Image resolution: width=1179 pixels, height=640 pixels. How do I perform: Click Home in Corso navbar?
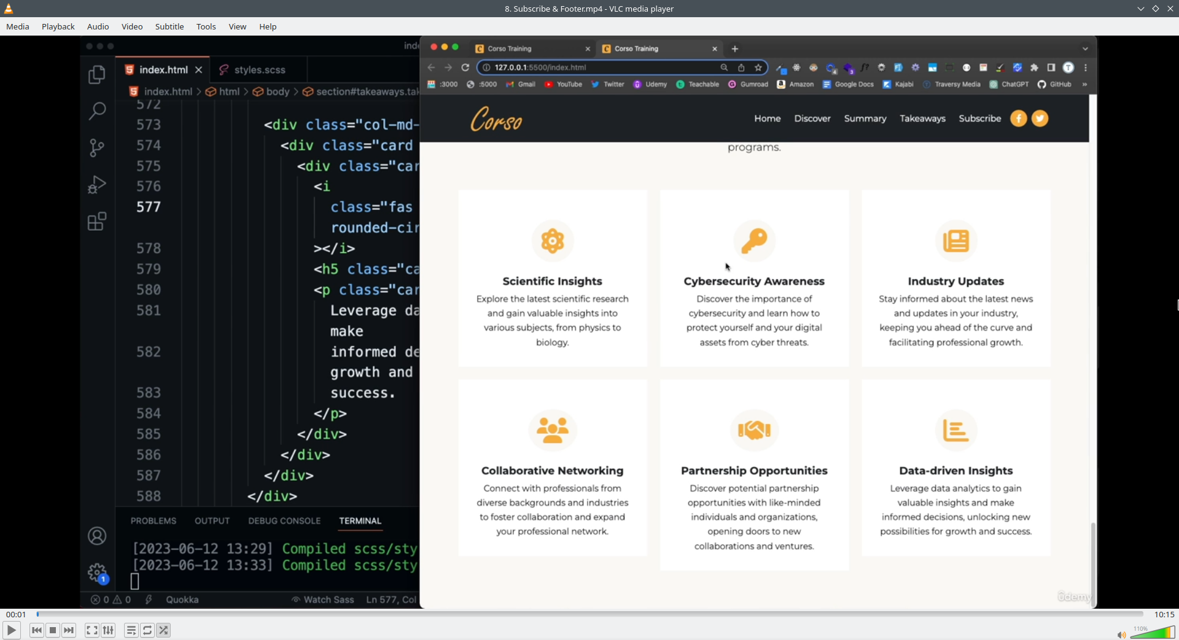click(768, 118)
